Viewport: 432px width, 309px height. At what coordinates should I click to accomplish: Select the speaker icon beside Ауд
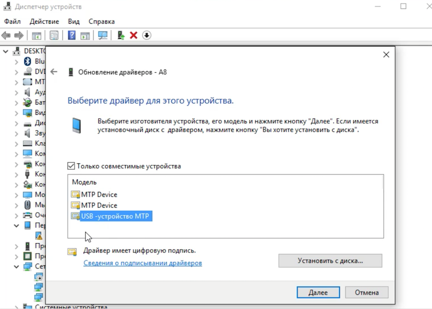[27, 92]
